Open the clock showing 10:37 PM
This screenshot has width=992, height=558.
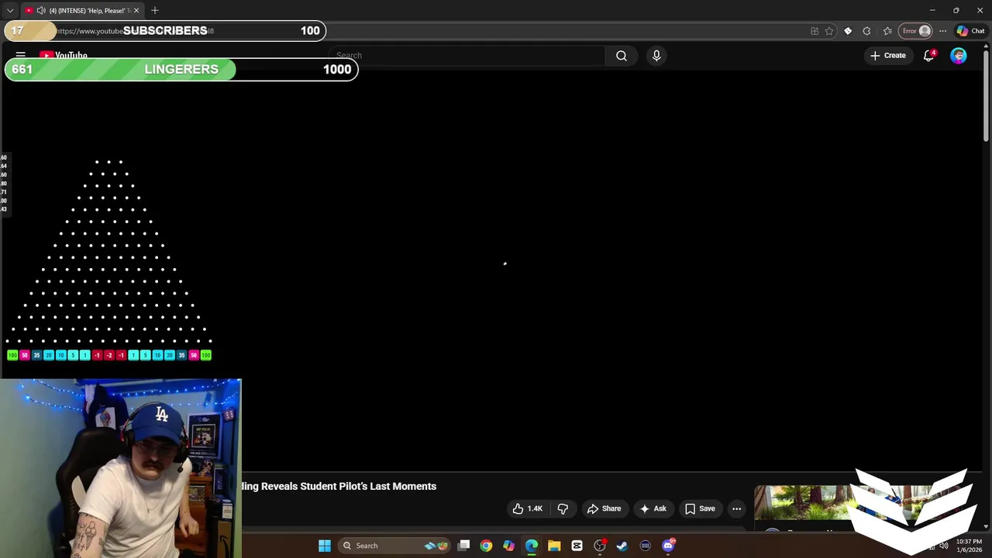pos(969,546)
